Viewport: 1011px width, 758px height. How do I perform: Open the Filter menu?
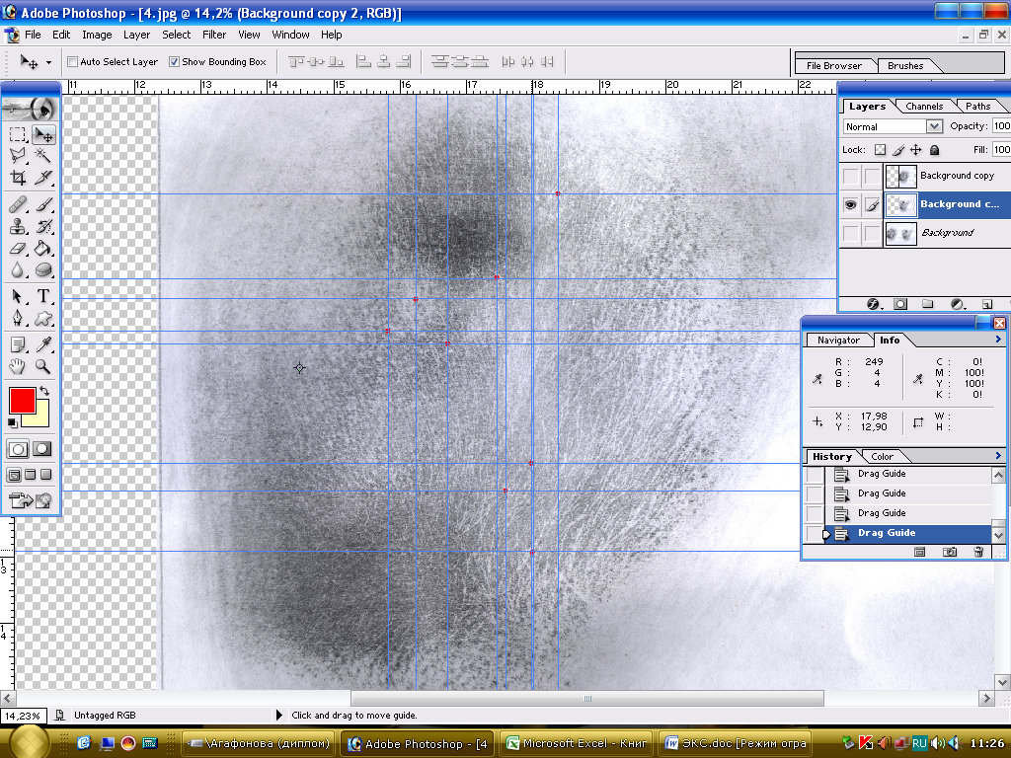point(214,35)
